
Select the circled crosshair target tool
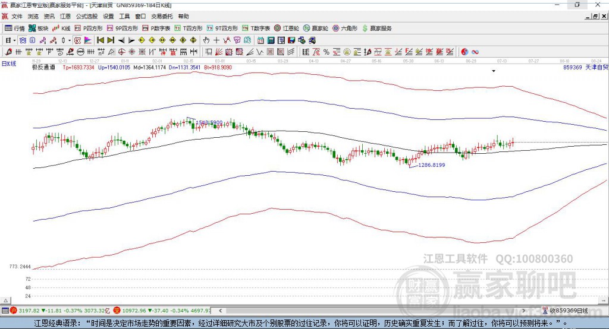[121, 52]
